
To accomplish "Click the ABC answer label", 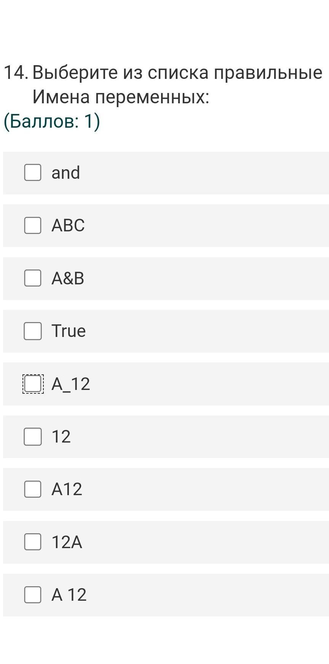I will click(x=68, y=225).
